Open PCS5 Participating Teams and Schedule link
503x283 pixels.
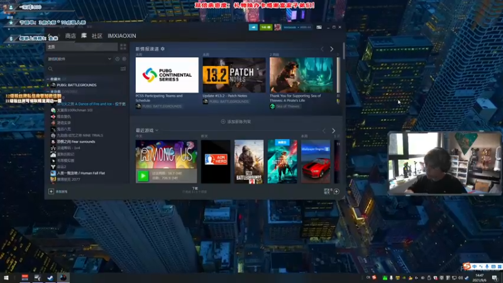click(159, 98)
